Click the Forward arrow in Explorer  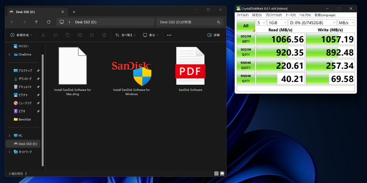24,22
